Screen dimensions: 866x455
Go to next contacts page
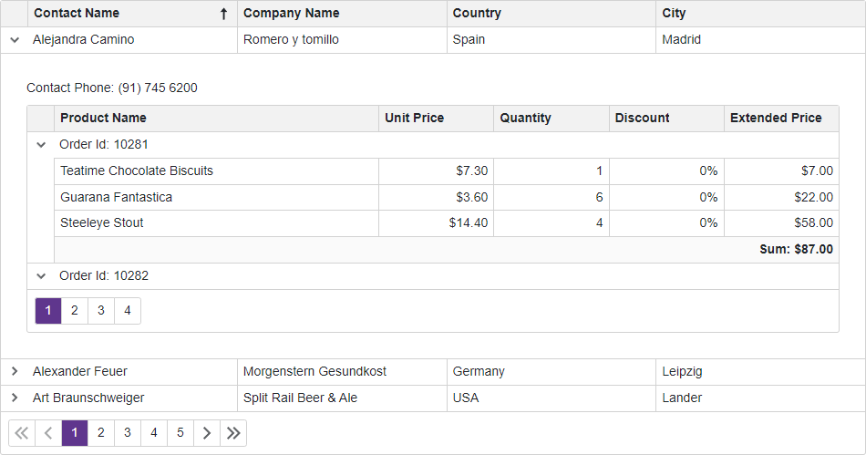click(x=207, y=433)
